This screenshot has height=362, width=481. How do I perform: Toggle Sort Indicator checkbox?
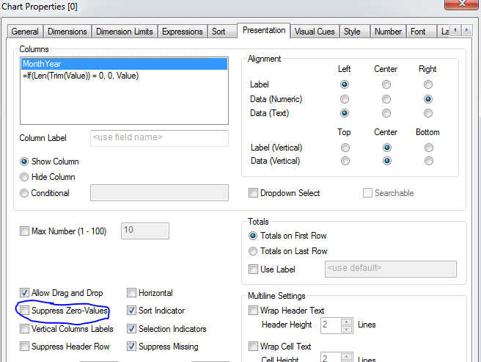tap(131, 311)
